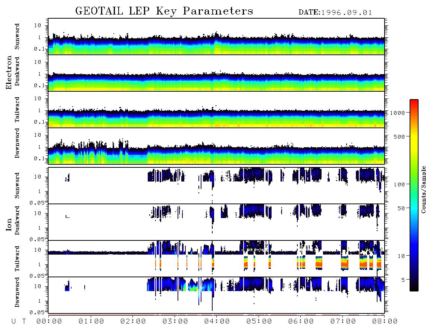Click the "05:00" time tick label
This screenshot has width=426, height=328.
pyautogui.click(x=259, y=321)
